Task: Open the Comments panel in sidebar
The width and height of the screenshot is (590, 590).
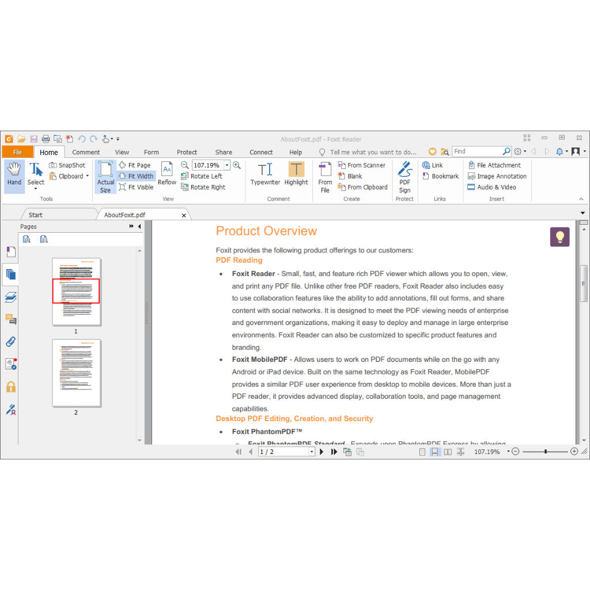Action: 11,319
